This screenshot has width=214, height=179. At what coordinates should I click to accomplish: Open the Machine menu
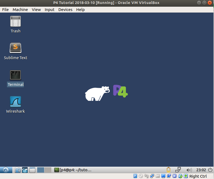[x=20, y=10]
